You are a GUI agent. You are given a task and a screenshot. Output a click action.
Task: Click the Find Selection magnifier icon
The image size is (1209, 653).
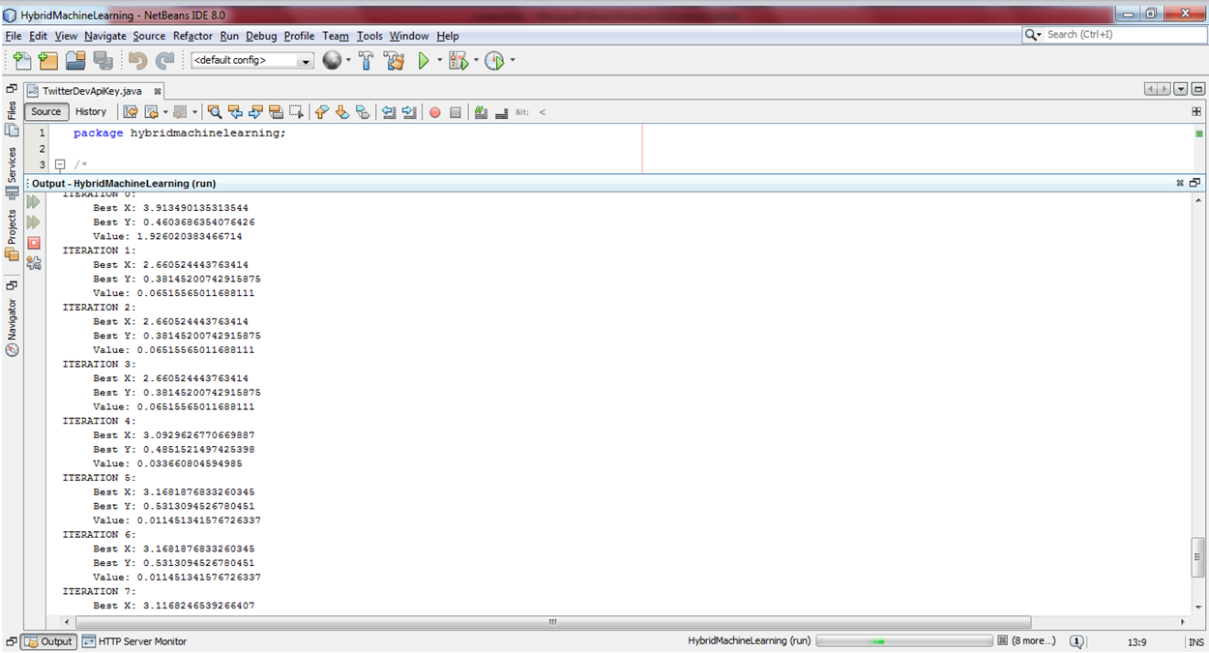215,112
